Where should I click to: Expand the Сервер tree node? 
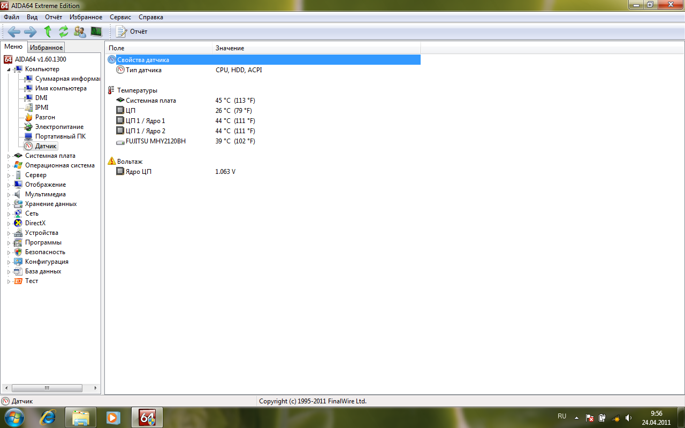point(9,175)
